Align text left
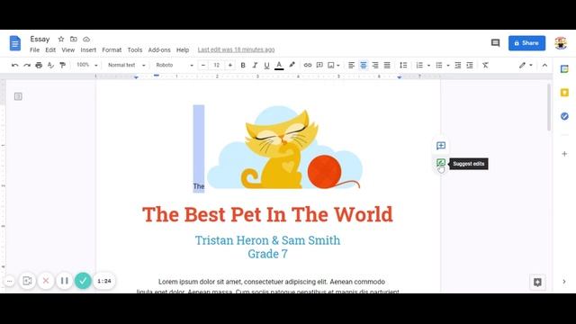 pyautogui.click(x=351, y=65)
